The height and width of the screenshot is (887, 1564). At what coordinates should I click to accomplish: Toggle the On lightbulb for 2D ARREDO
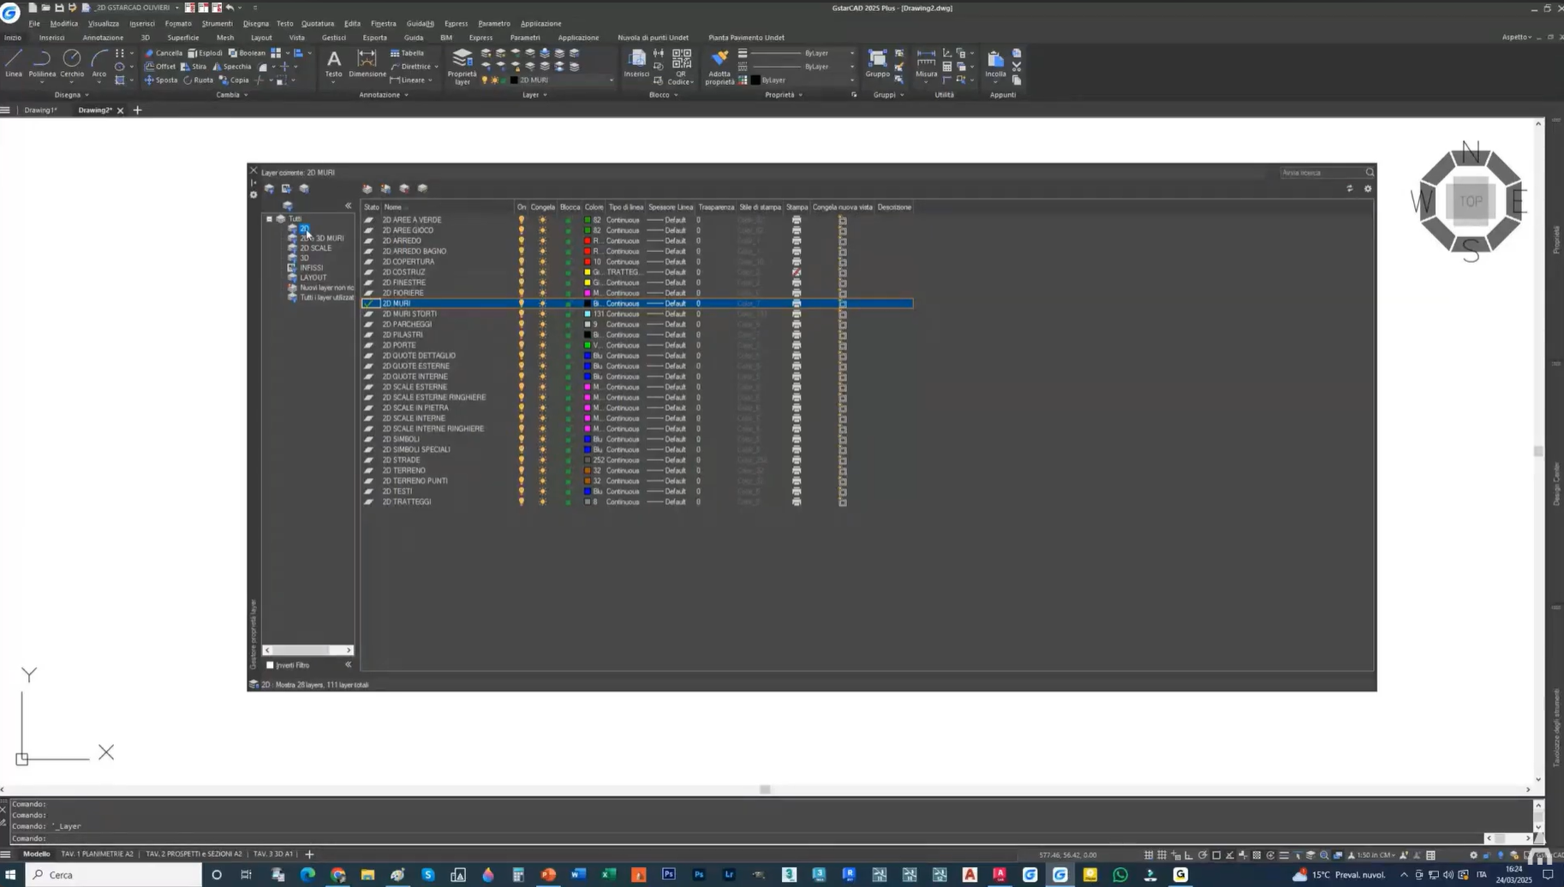pyautogui.click(x=521, y=241)
